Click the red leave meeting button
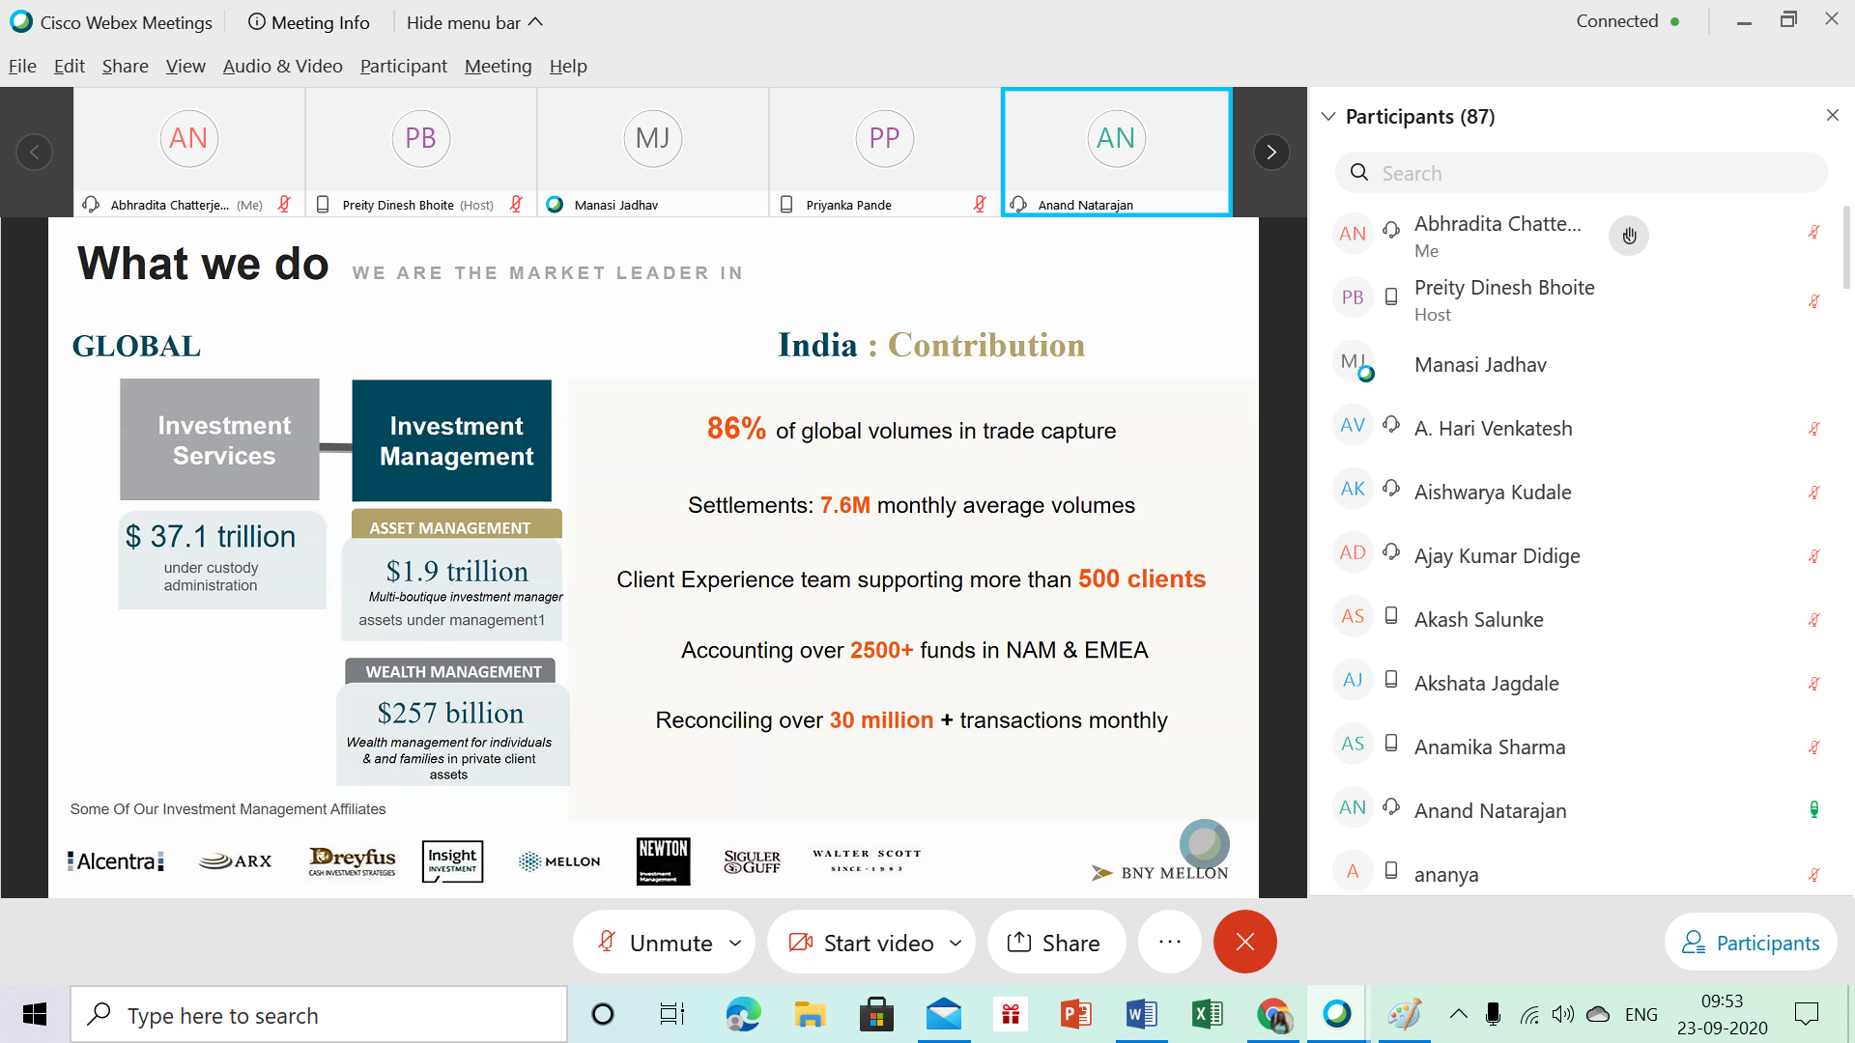Screen dimensions: 1855x1043 pyautogui.click(x=1244, y=942)
